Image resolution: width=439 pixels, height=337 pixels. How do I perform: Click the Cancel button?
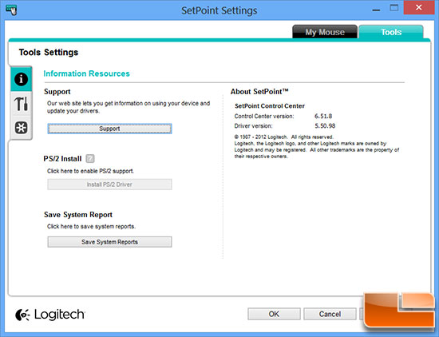(330, 314)
